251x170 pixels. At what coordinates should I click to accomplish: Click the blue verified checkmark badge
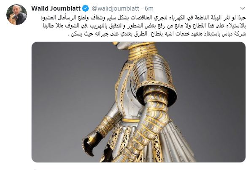tap(86, 8)
